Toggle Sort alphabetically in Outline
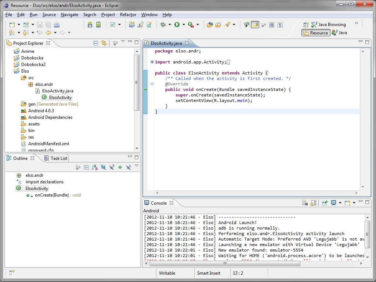The height and width of the screenshot is (282, 376). pos(95,167)
